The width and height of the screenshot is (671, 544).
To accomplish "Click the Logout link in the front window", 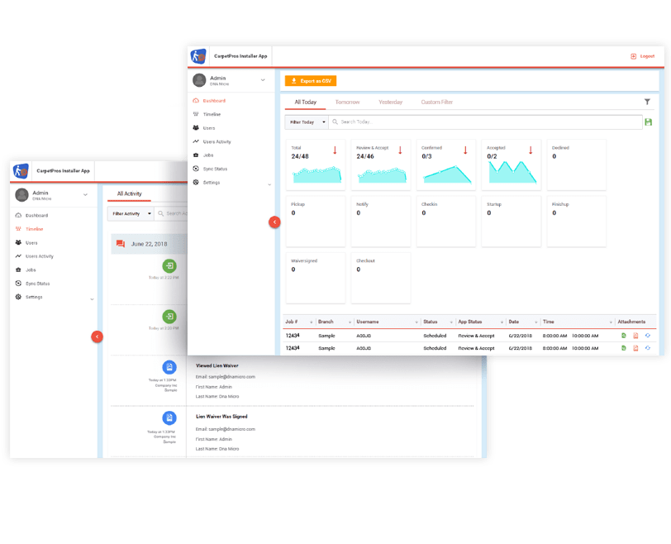I will click(x=642, y=56).
